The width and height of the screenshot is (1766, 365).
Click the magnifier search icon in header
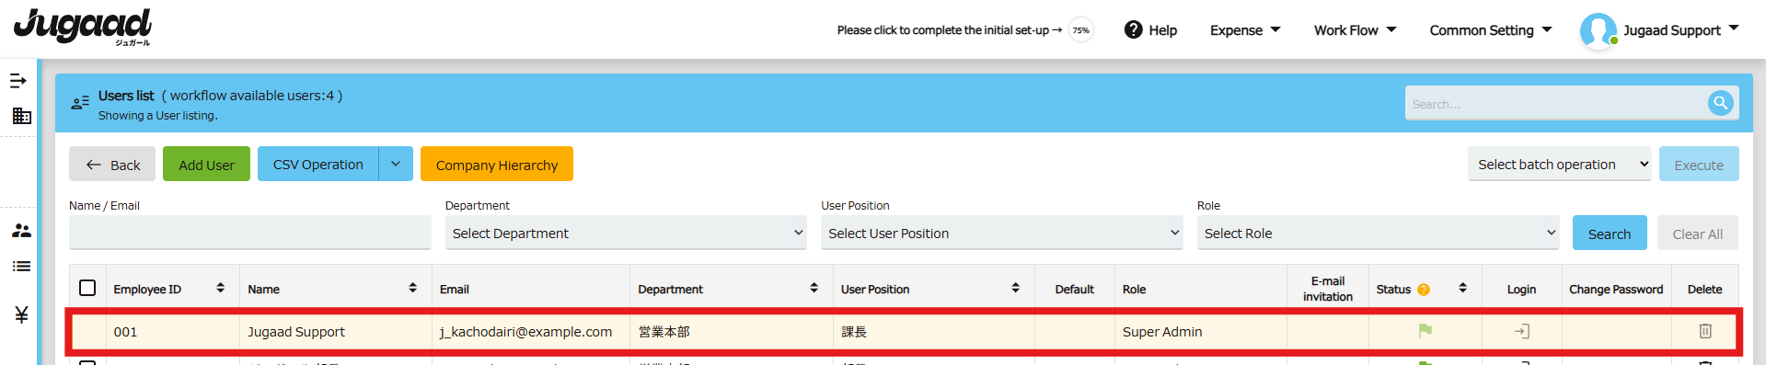[x=1720, y=103]
